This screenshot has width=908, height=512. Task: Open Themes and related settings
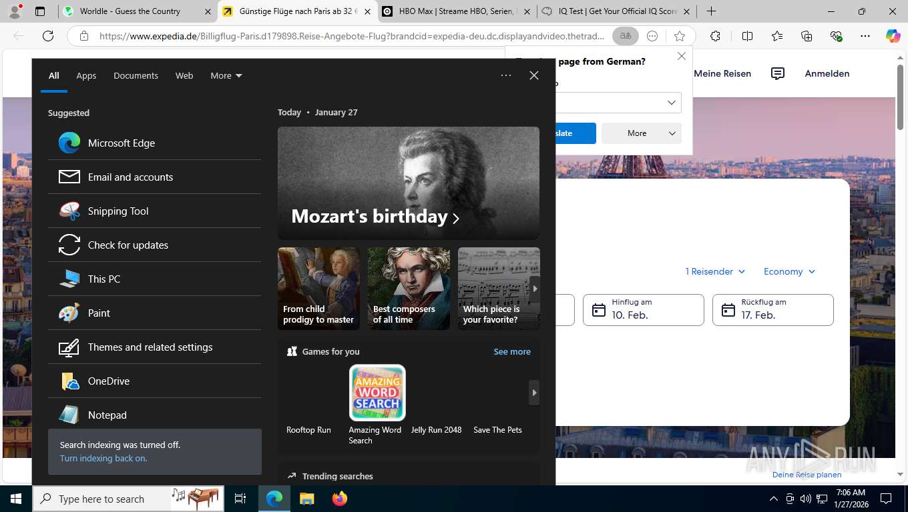[154, 347]
